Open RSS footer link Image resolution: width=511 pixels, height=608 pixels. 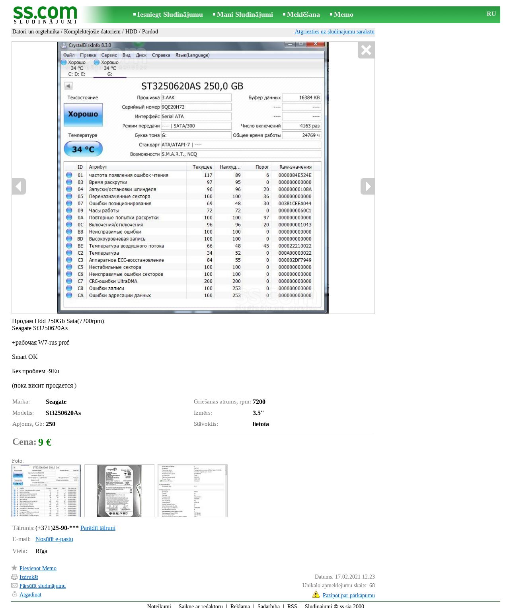tap(292, 606)
